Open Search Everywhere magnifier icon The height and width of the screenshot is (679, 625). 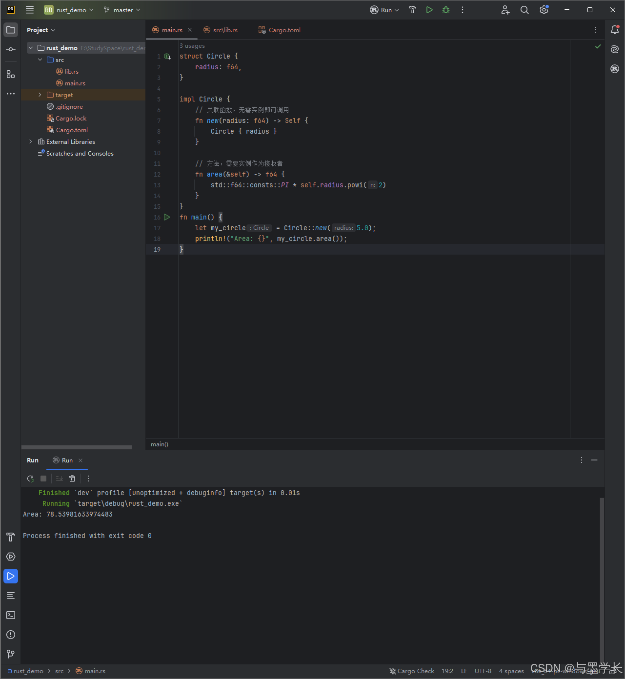pyautogui.click(x=524, y=10)
